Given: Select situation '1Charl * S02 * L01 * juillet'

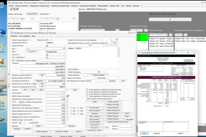Looking at the screenshot, I should pyautogui.click(x=191, y=41).
